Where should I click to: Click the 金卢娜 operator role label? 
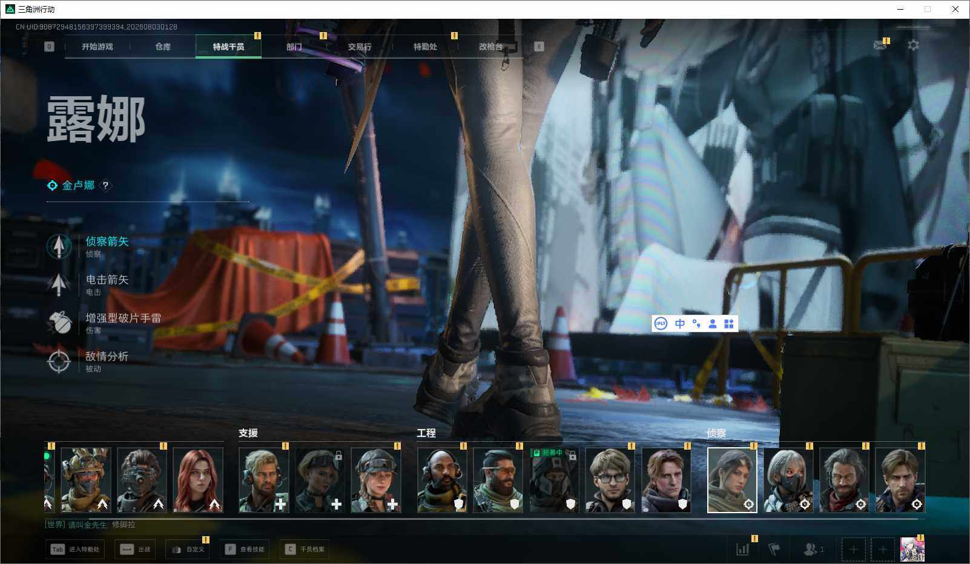pos(78,185)
